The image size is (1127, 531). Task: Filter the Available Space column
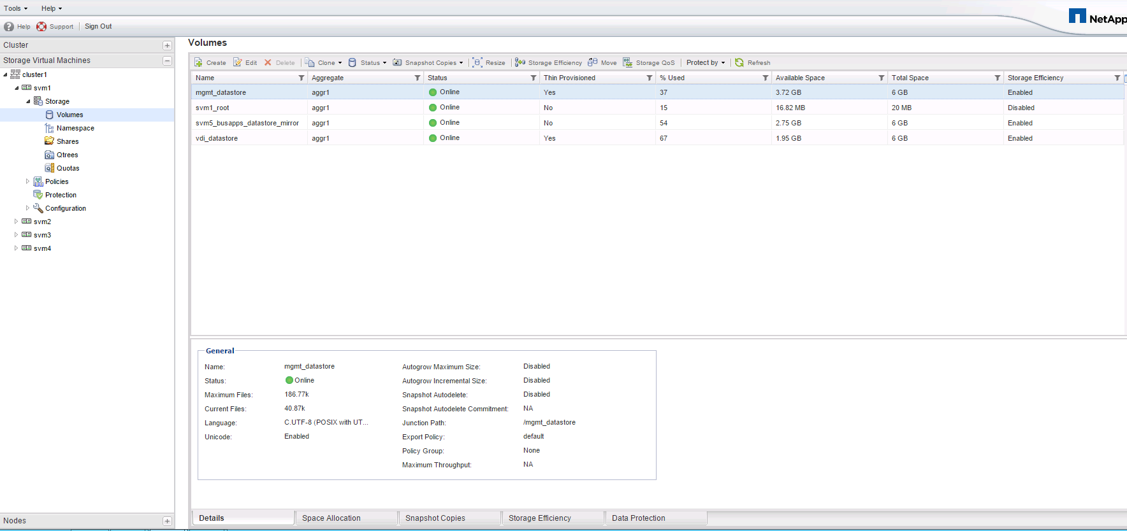point(882,78)
